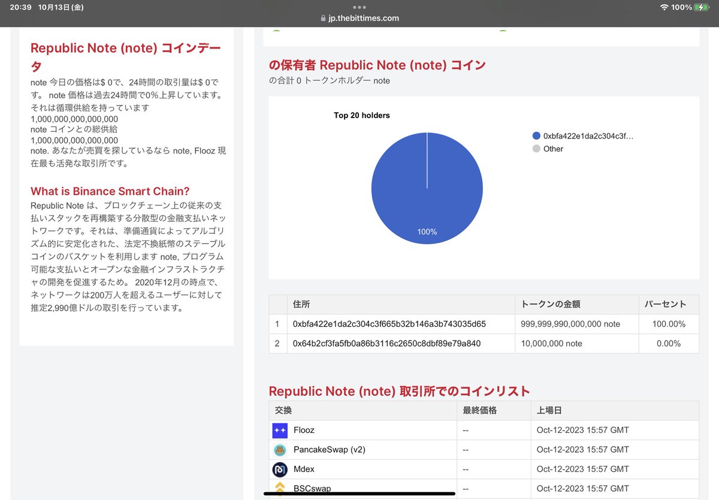Click the padlock icon in the address bar
This screenshot has height=500, width=719.
click(x=322, y=18)
